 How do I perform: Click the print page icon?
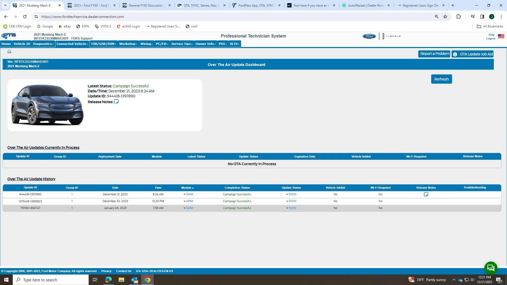pyautogui.click(x=9, y=51)
